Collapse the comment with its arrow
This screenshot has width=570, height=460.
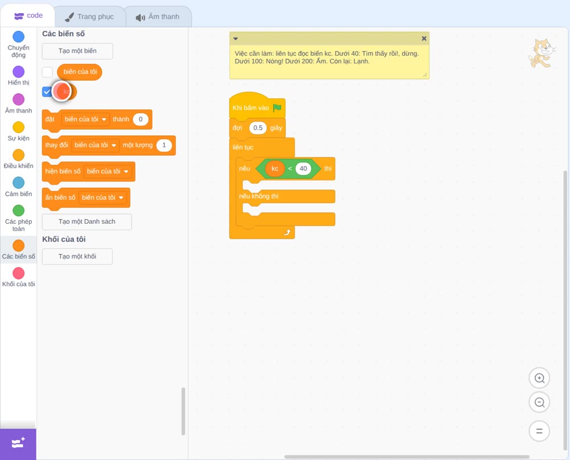[235, 38]
